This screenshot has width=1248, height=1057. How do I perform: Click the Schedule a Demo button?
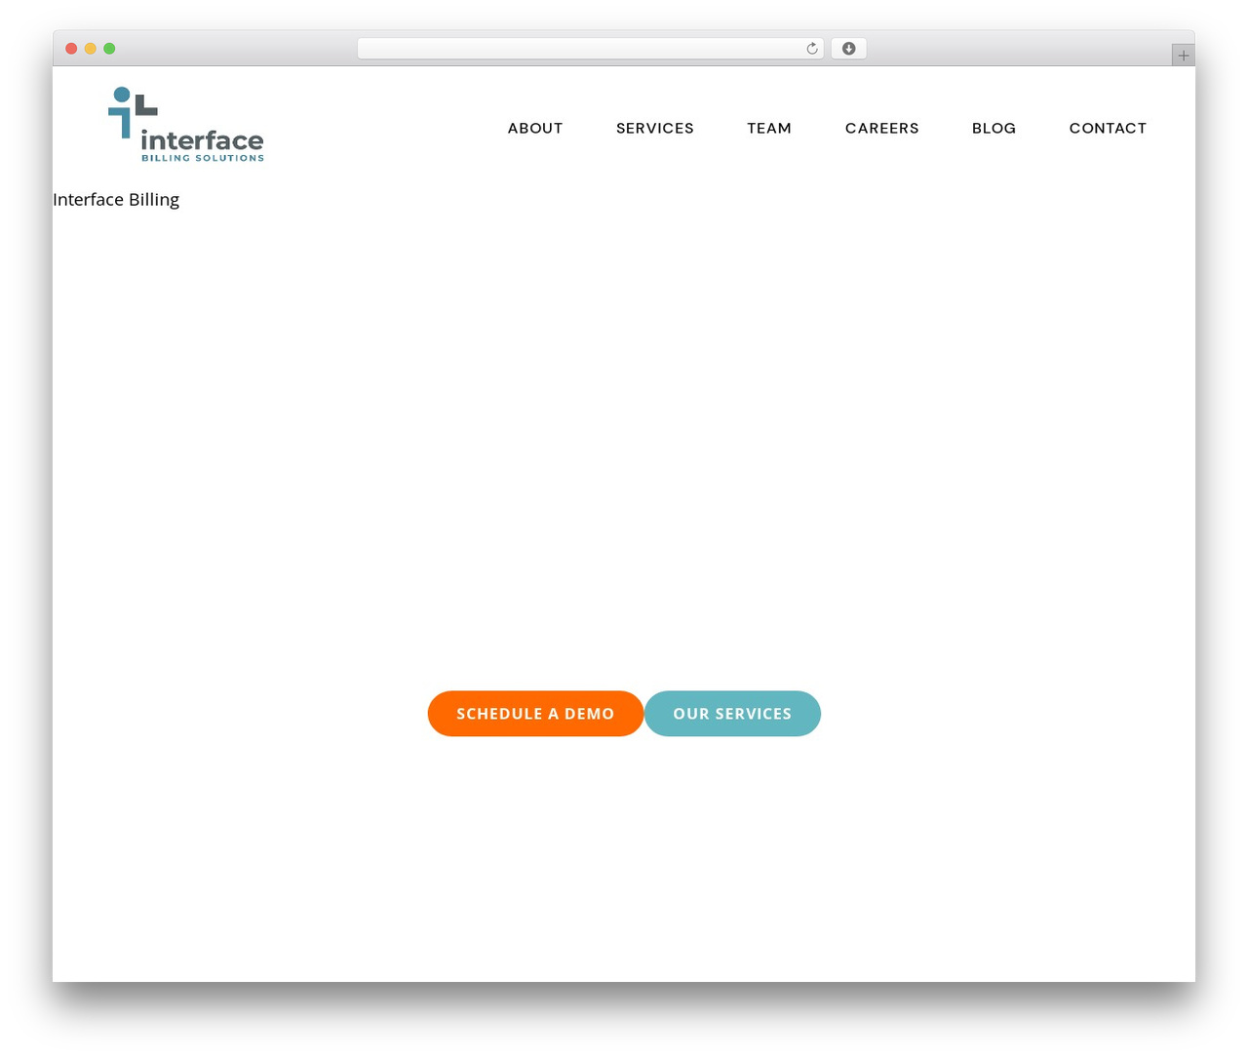(x=535, y=714)
